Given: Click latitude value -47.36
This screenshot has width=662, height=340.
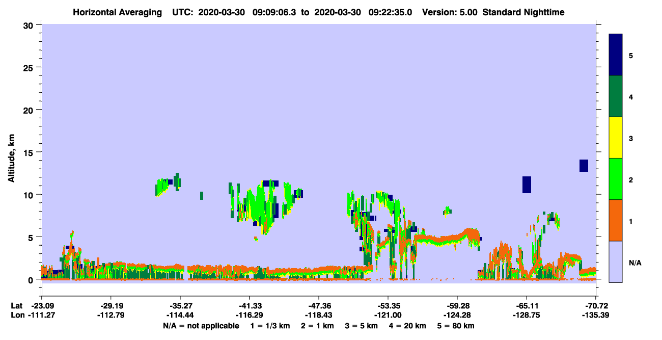Looking at the screenshot, I should (318, 306).
